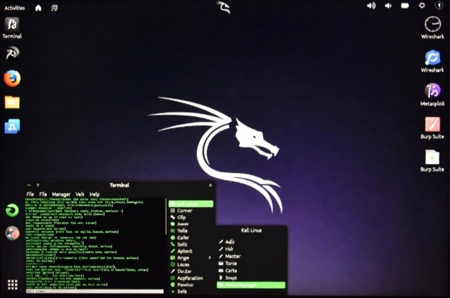Click the Kali dragon logo in top bar

tap(223, 7)
